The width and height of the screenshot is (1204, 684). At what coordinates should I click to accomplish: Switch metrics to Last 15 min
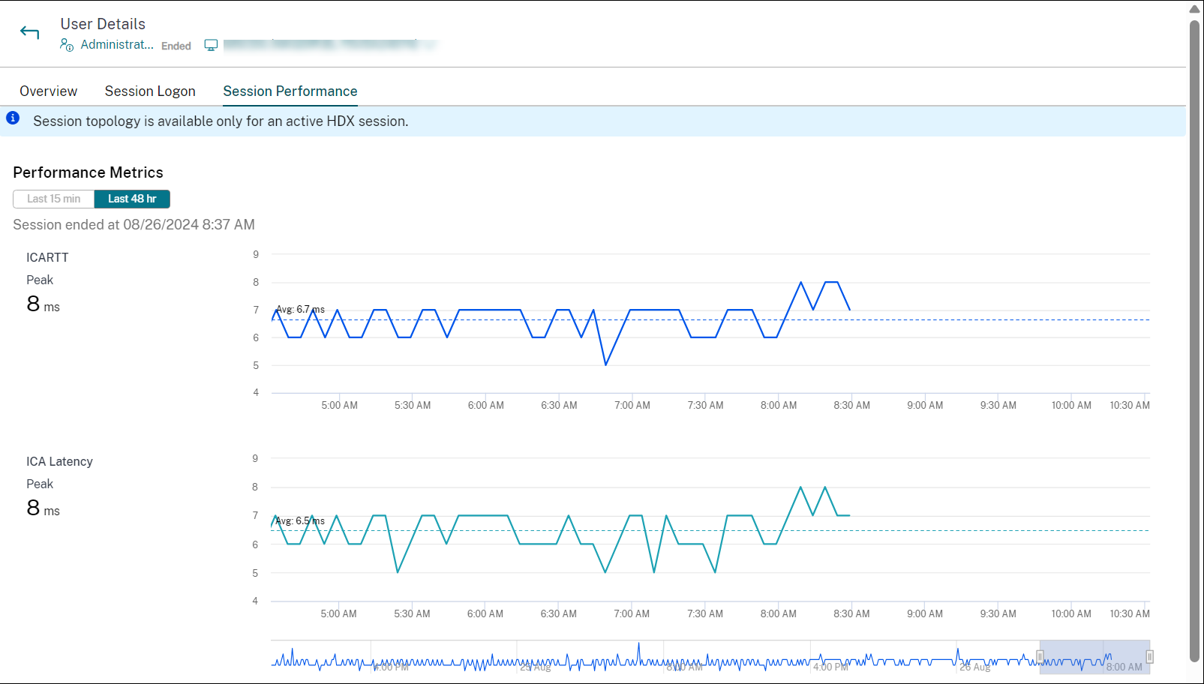(x=53, y=199)
